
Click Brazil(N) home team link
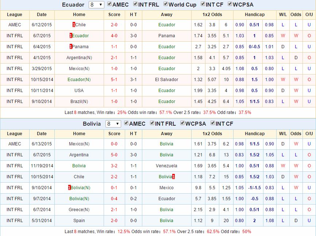click(x=79, y=102)
